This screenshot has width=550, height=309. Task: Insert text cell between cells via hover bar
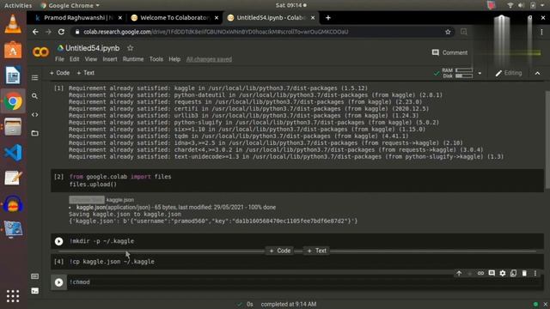[317, 251]
